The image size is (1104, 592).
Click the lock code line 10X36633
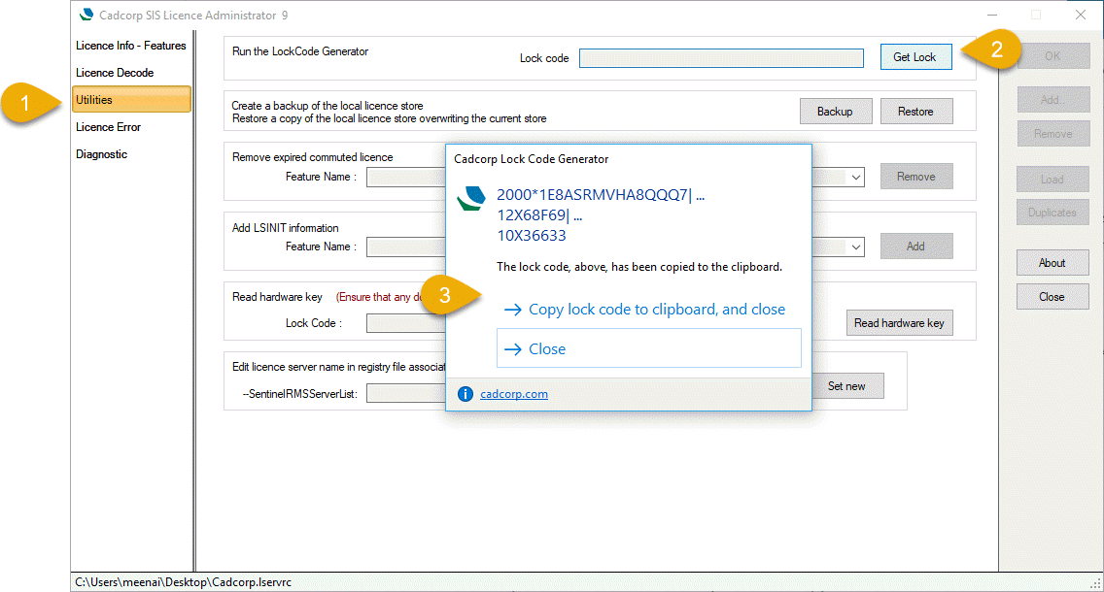tap(532, 236)
